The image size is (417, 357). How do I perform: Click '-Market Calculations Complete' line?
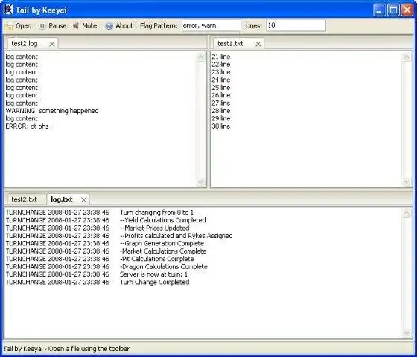(163, 251)
